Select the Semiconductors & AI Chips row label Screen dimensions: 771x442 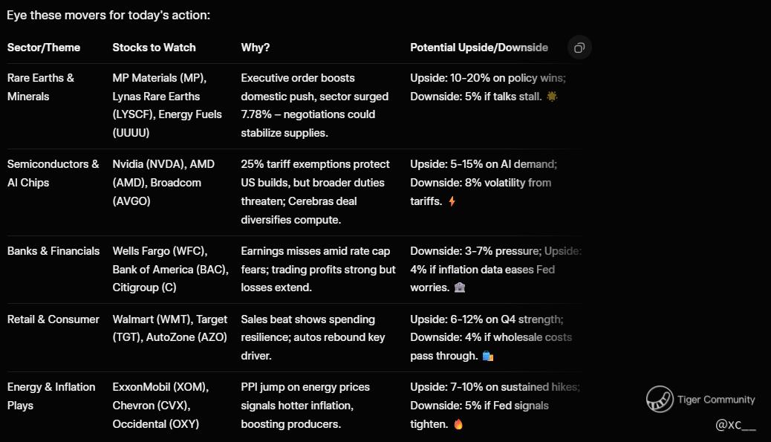(x=53, y=173)
